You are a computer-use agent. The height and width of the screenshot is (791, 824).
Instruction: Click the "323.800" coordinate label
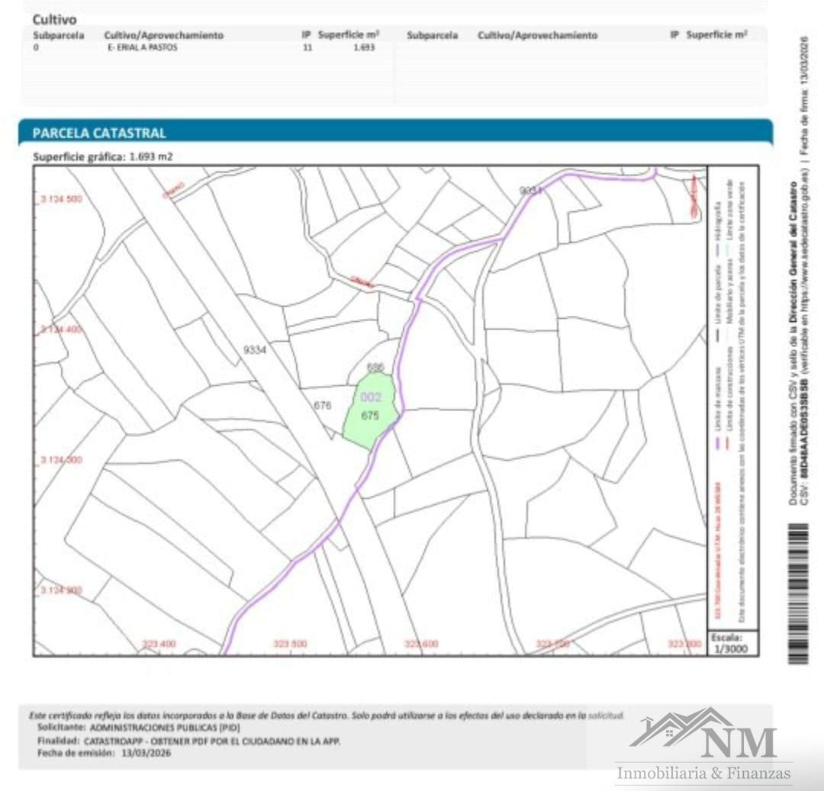pos(684,644)
